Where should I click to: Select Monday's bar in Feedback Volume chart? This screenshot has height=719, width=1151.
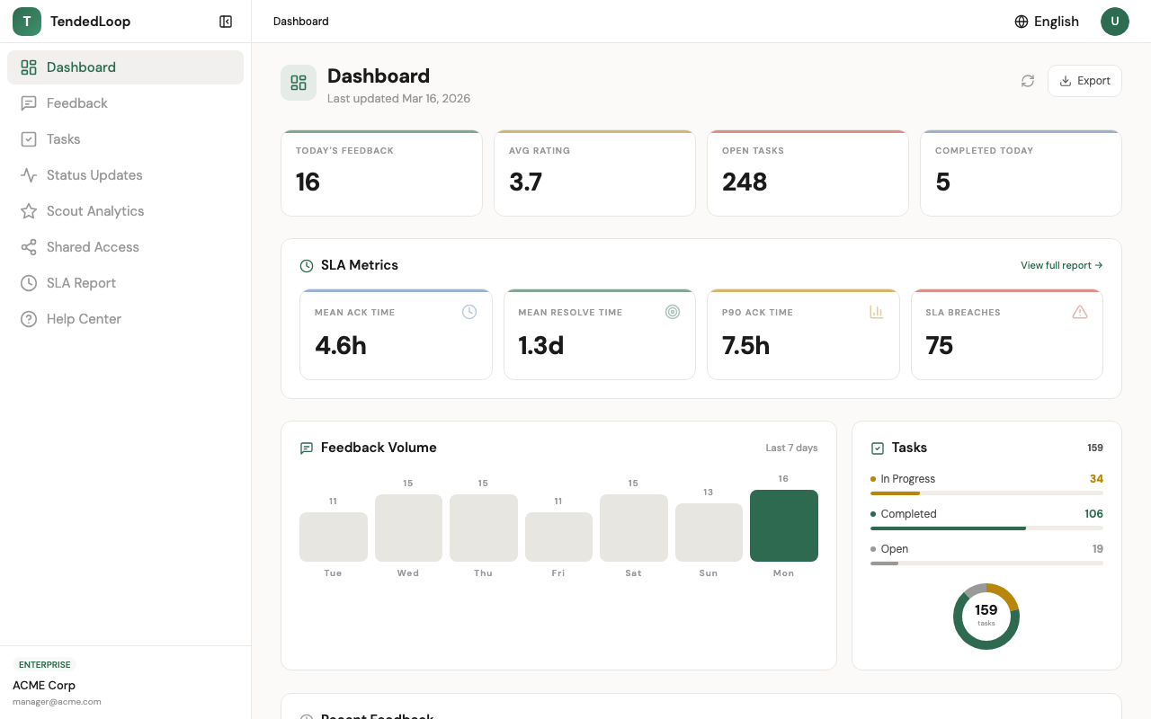coord(783,525)
